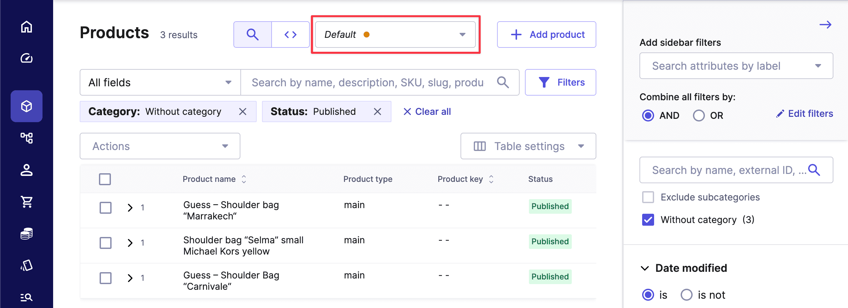
Task: Open the Filters button
Action: pyautogui.click(x=560, y=82)
